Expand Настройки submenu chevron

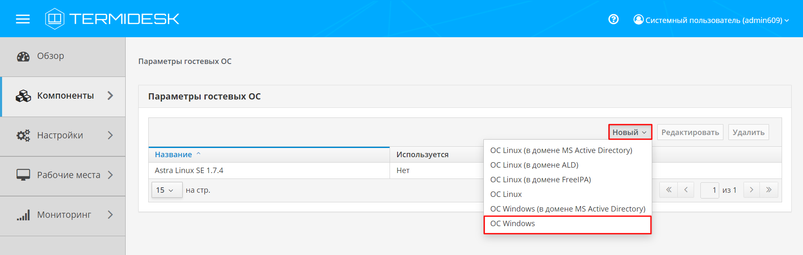110,135
